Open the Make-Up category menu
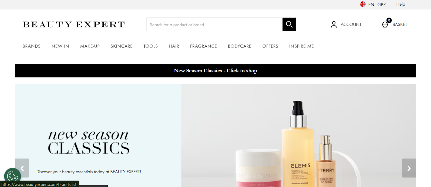This screenshot has height=187, width=431. 90,46
